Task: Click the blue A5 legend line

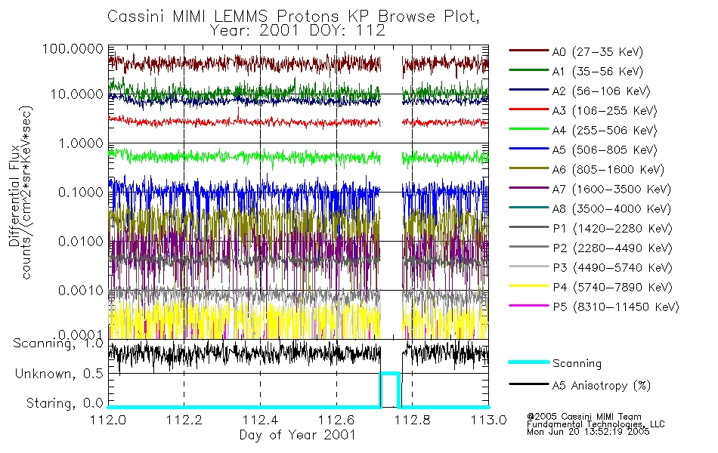Action: [528, 148]
